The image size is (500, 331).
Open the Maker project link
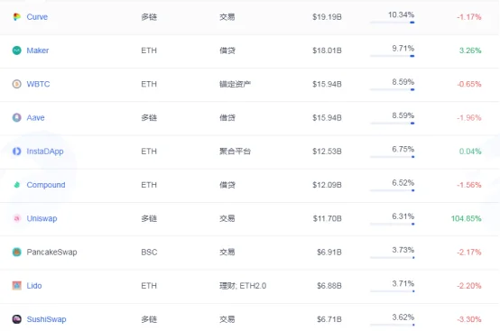pos(38,51)
